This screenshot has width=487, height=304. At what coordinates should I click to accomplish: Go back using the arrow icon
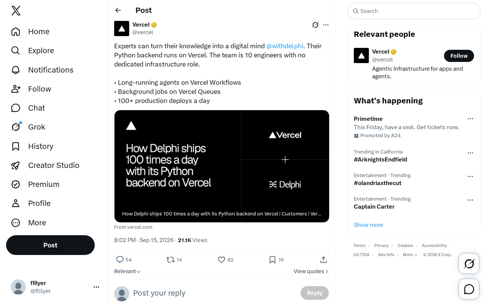click(x=118, y=10)
